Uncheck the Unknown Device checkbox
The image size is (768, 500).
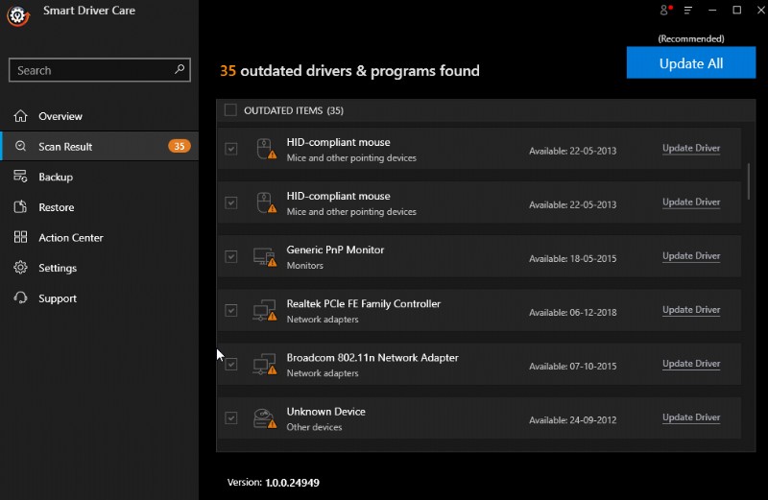point(230,417)
